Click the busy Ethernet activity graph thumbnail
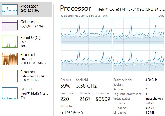The width and height of the screenshot is (165, 116). [10, 59]
